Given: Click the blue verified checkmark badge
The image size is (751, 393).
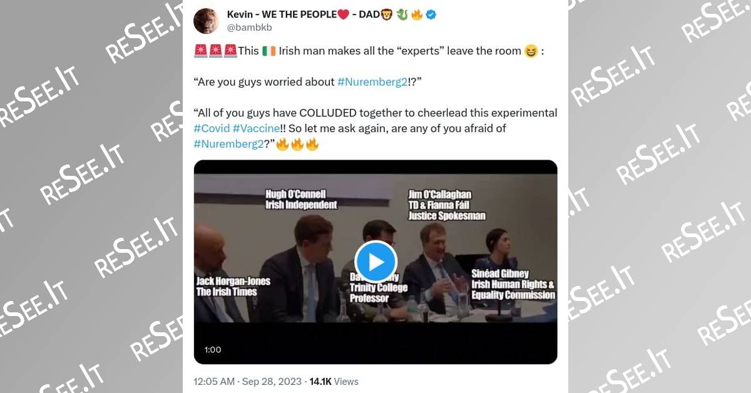Looking at the screenshot, I should pos(431,14).
